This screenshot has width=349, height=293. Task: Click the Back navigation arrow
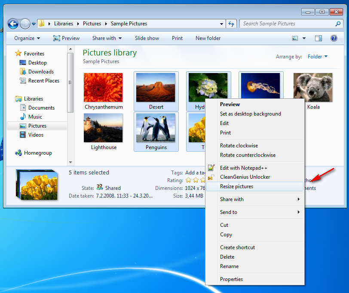13,24
